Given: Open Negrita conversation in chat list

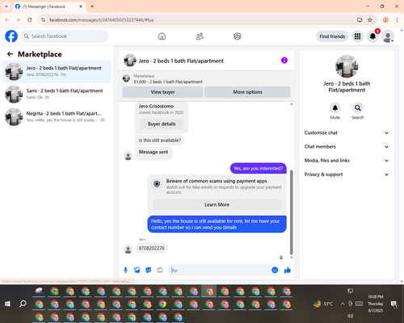Looking at the screenshot, I should pyautogui.click(x=57, y=117).
